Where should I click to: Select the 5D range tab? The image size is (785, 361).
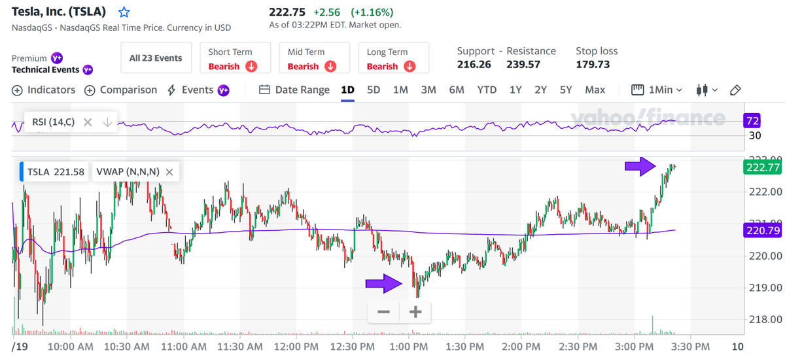click(374, 90)
